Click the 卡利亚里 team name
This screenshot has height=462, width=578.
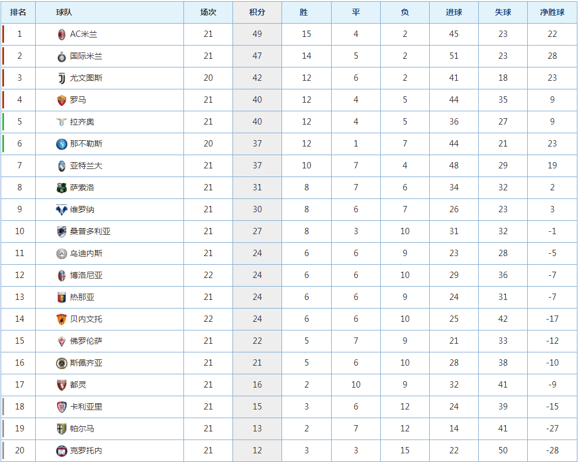point(86,407)
